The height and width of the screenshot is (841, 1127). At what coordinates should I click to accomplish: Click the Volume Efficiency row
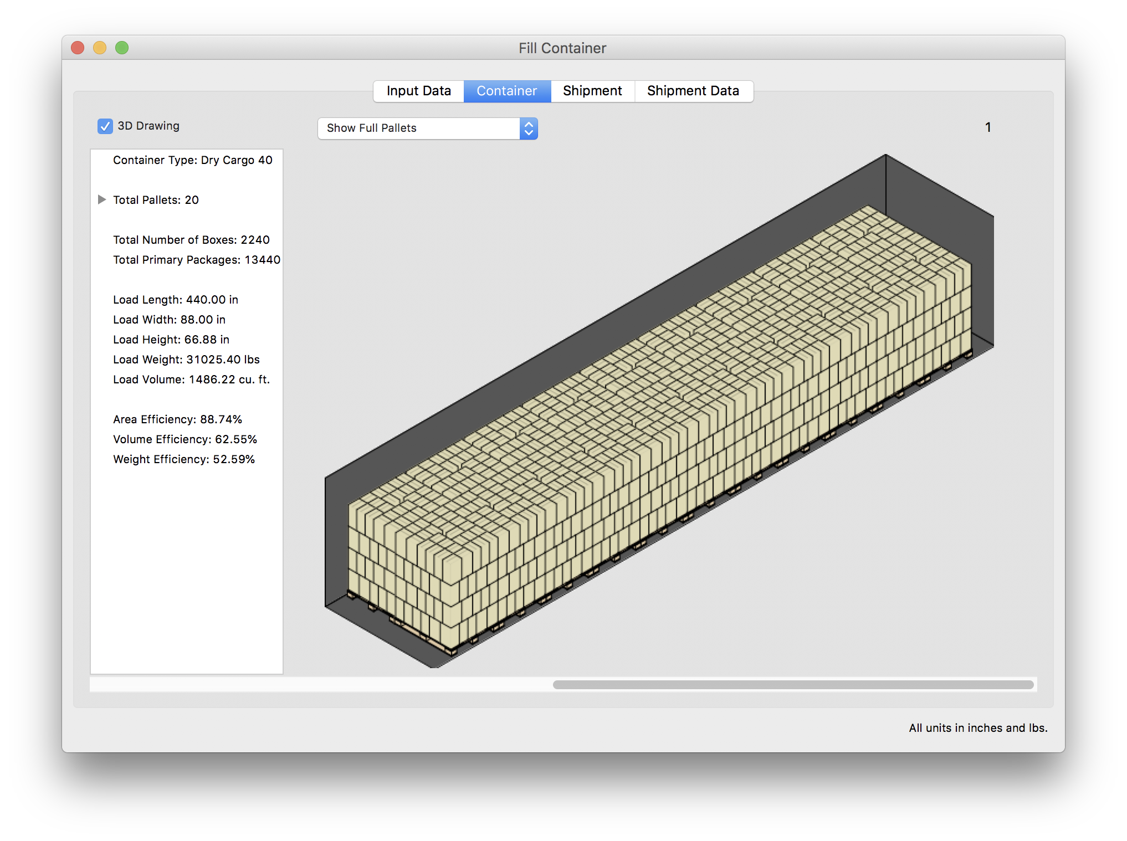point(185,439)
